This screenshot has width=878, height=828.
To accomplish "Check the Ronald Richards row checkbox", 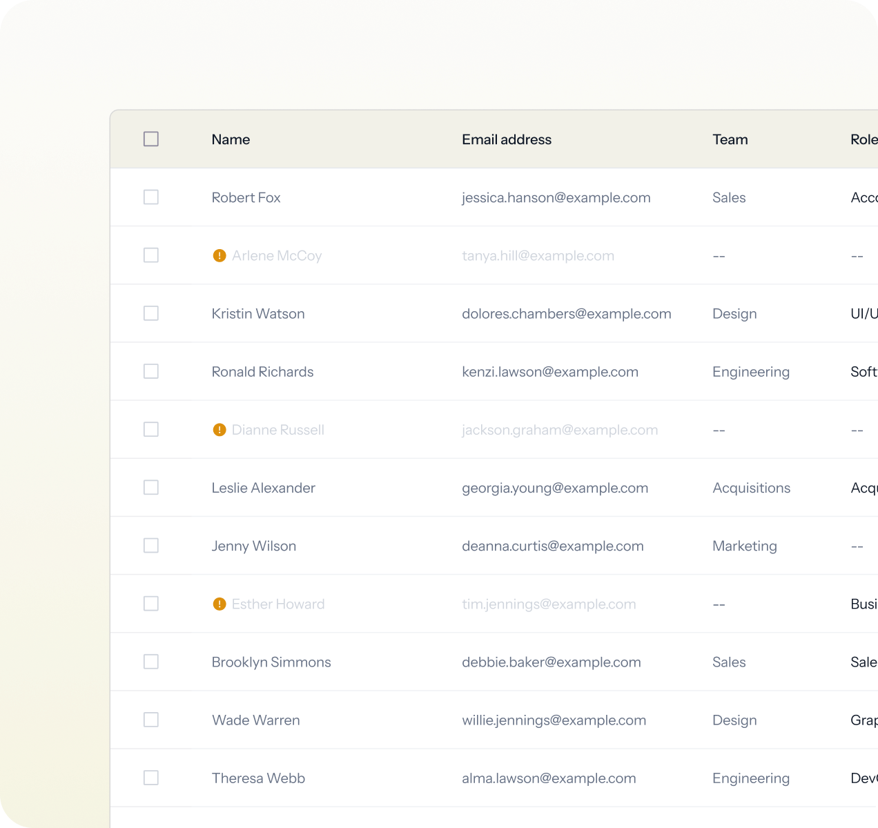I will pos(151,371).
